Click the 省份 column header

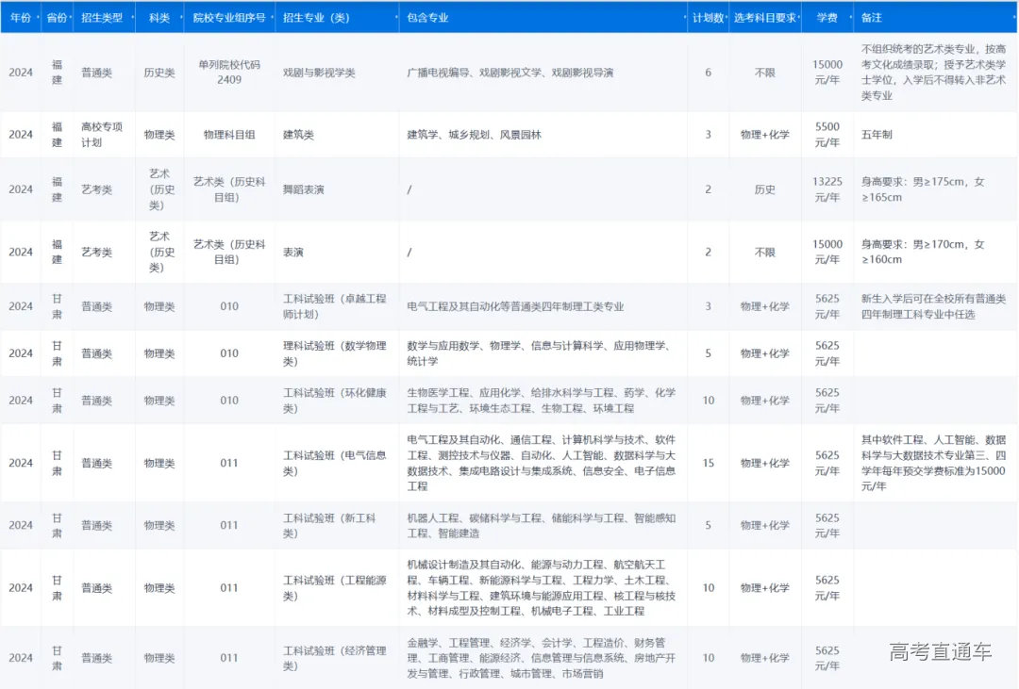[58, 16]
